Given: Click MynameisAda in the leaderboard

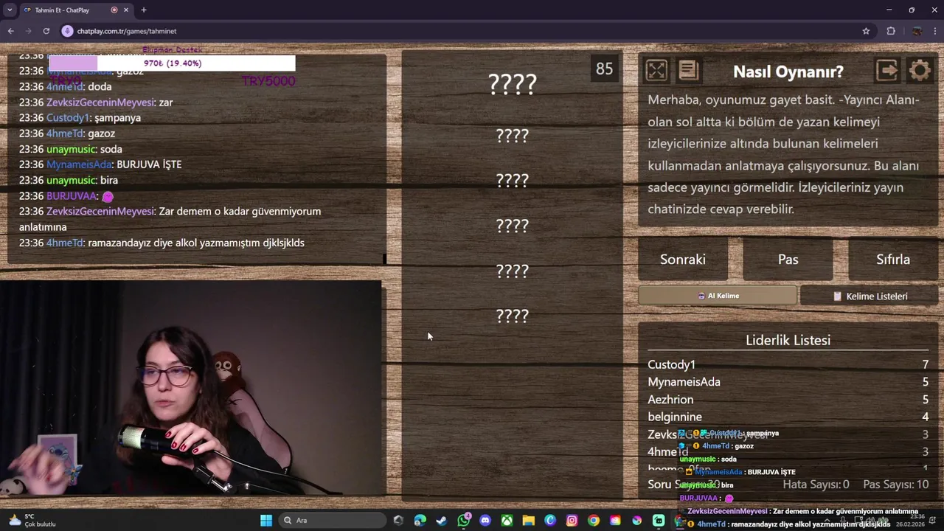Looking at the screenshot, I should click(684, 382).
